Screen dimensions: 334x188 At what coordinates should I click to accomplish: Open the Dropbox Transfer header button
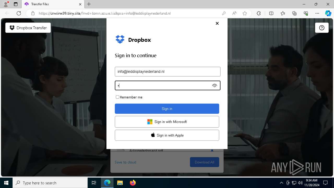(28, 28)
